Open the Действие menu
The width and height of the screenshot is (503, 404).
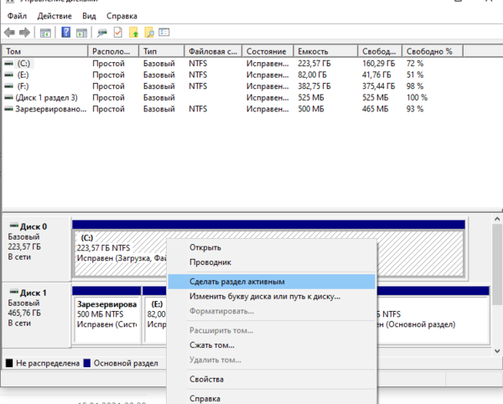(x=54, y=16)
